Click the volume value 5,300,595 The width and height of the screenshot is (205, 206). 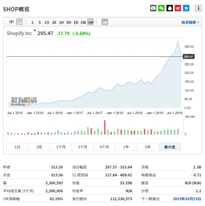point(54,183)
